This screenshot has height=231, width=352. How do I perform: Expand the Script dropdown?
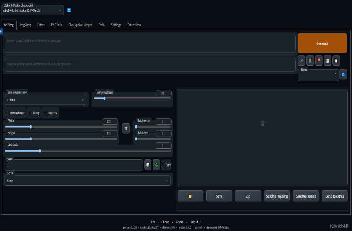point(88,181)
